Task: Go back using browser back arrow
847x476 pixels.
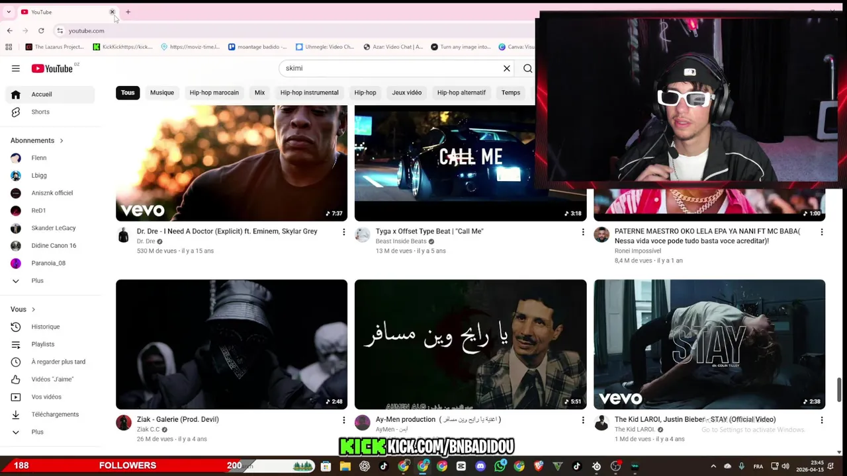Action: point(9,30)
